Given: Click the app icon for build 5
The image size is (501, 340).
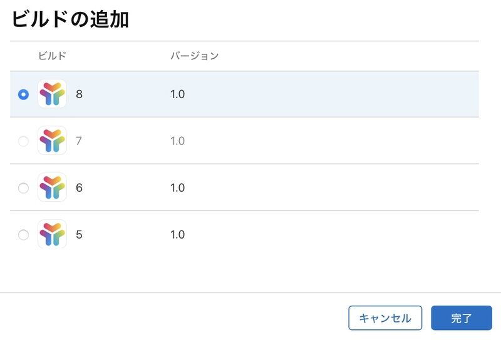Looking at the screenshot, I should pyautogui.click(x=52, y=234).
